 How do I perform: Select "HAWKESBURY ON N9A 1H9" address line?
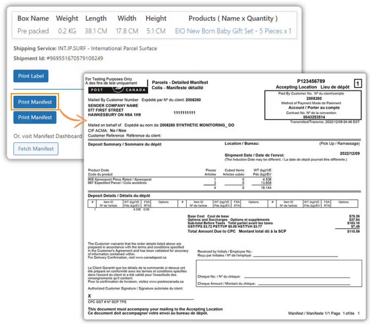pyautogui.click(x=114, y=115)
